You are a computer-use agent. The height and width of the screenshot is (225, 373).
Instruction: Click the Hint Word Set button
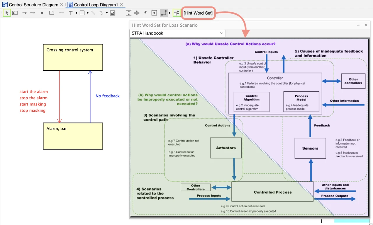click(198, 13)
